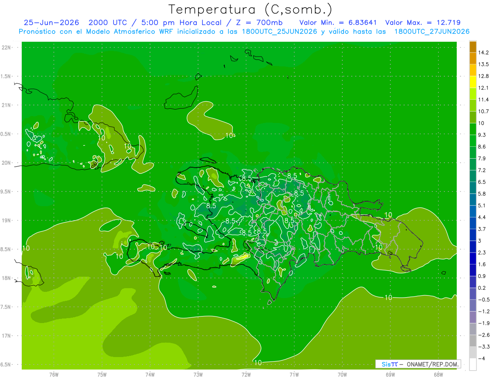Click the colorbar value '-0.5'
This screenshot has height=380, width=492.
pyautogui.click(x=484, y=300)
